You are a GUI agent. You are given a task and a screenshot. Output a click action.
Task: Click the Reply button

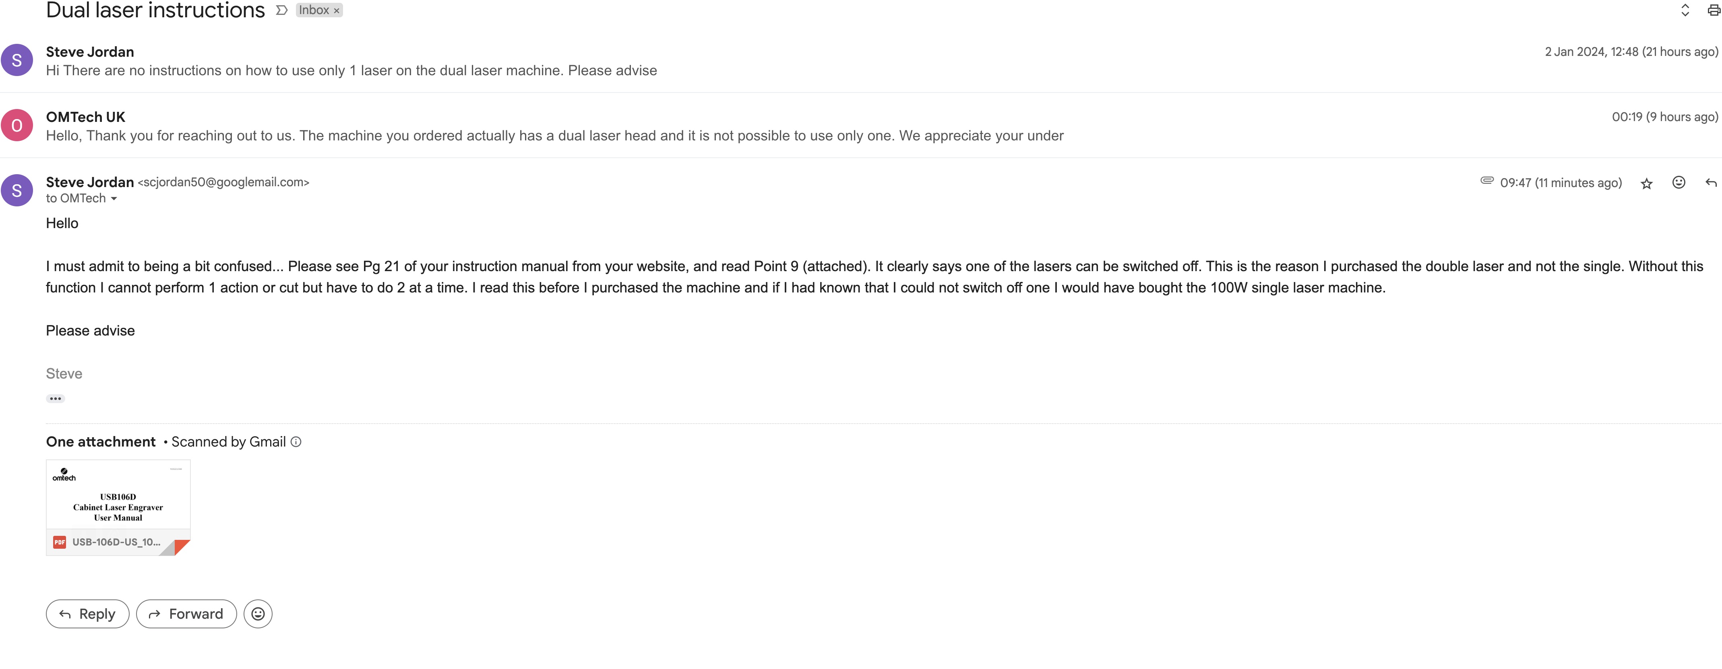88,613
